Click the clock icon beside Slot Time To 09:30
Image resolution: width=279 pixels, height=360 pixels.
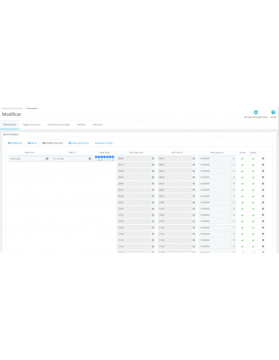coord(194,190)
